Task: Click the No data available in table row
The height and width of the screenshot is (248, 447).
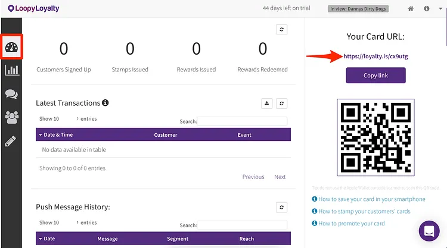Action: click(163, 149)
